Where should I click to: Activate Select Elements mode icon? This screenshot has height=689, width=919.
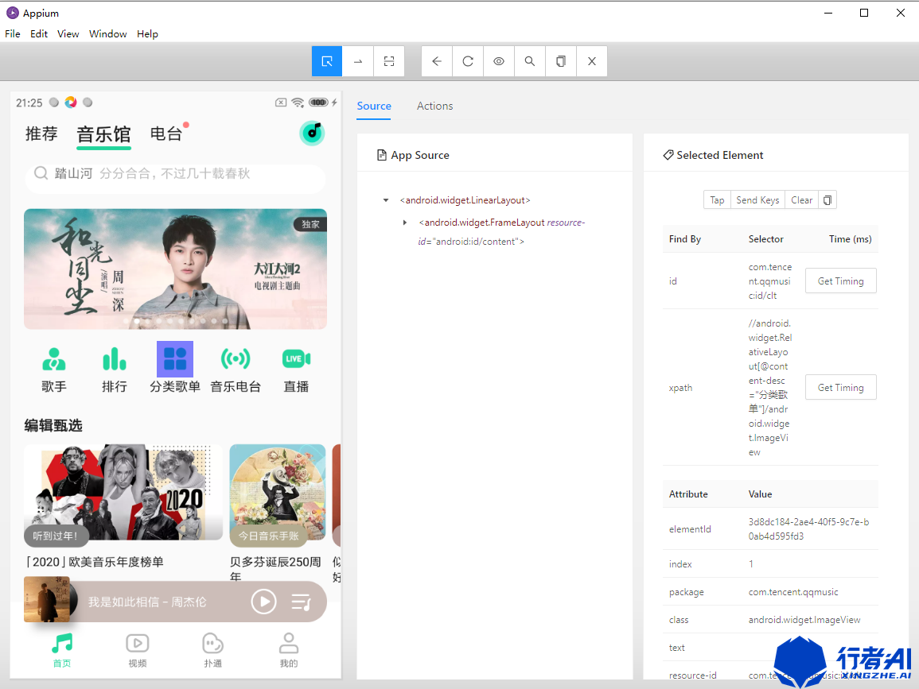(x=327, y=61)
